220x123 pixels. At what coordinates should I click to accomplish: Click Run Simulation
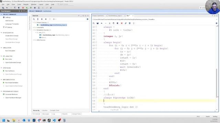pyautogui.click(x=10, y=51)
